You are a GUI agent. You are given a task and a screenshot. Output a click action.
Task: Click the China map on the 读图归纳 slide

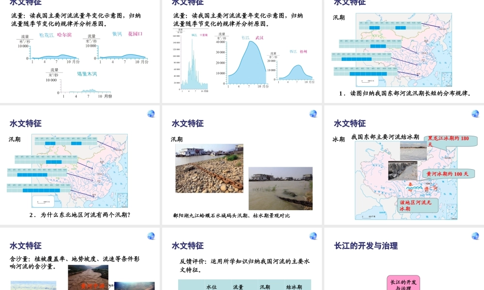pyautogui.click(x=404, y=50)
